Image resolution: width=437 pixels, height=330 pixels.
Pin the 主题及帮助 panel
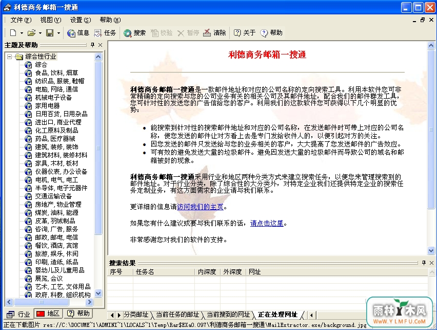coord(92,45)
